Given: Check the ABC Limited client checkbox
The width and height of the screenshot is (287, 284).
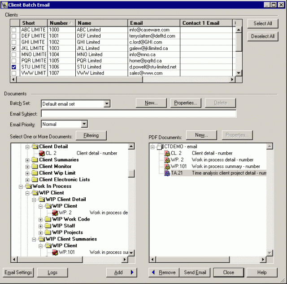Looking at the screenshot, I should (x=14, y=30).
